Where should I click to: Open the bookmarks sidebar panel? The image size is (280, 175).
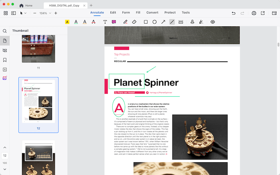[x=5, y=60]
